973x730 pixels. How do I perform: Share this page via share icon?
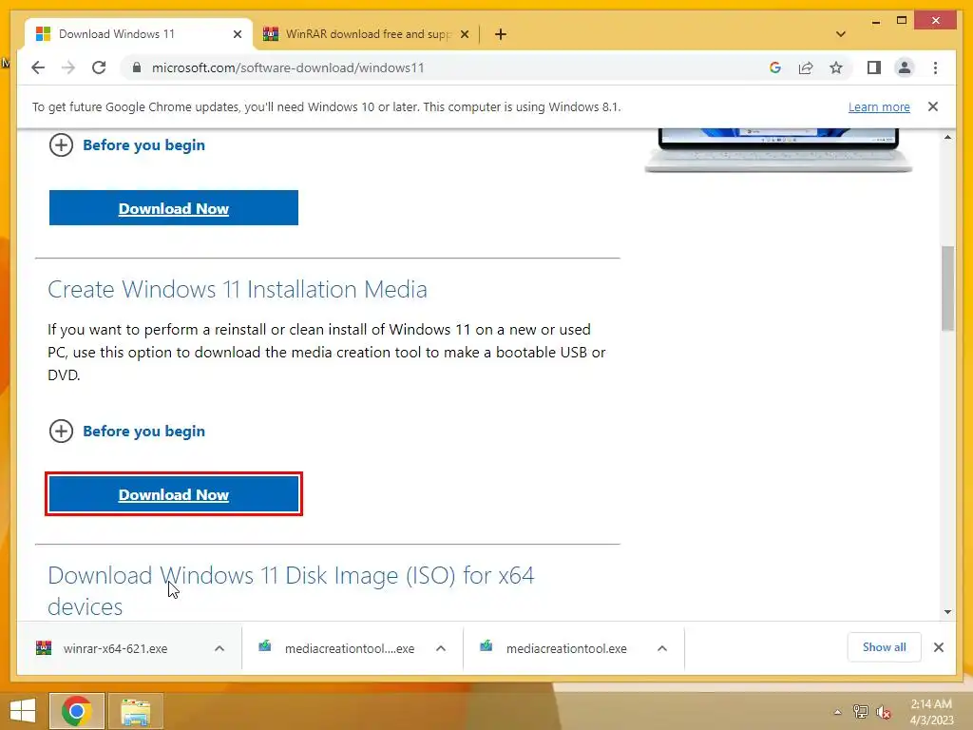806,67
